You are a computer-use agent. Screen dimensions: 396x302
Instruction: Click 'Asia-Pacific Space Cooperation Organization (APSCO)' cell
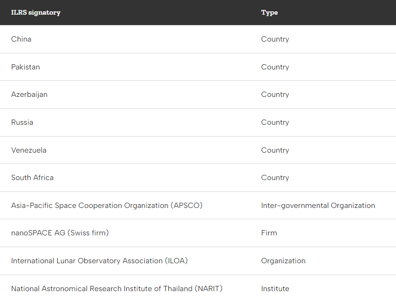pos(107,206)
